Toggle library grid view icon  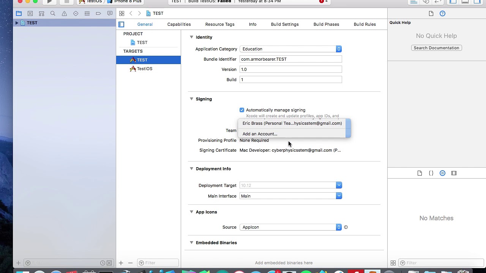pyautogui.click(x=393, y=263)
